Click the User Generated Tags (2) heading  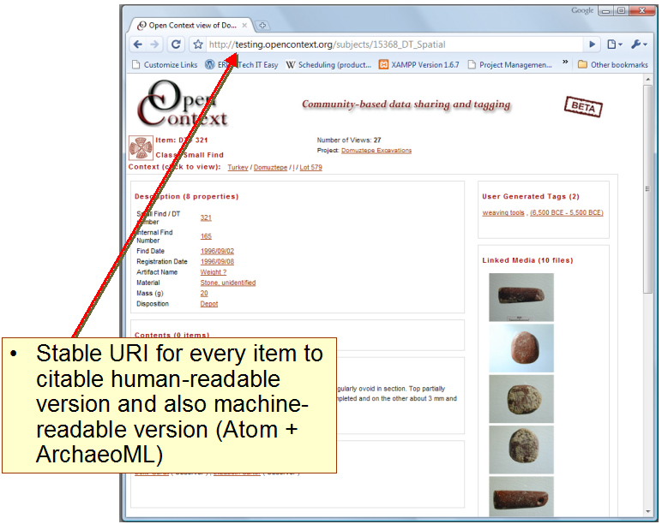[x=531, y=196]
